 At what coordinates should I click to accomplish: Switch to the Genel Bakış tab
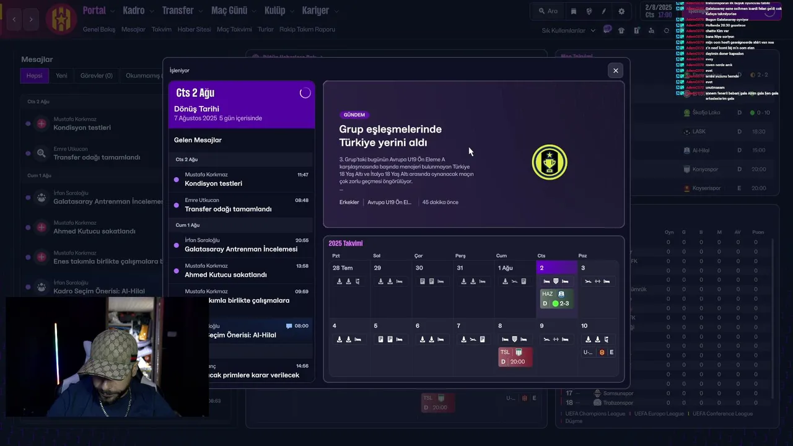pyautogui.click(x=99, y=29)
